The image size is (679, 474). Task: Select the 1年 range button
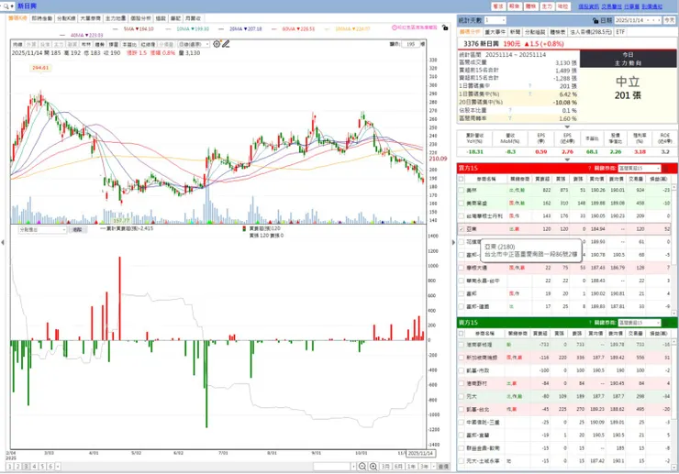pos(411,467)
